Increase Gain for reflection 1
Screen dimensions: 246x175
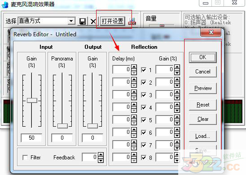click(177, 67)
